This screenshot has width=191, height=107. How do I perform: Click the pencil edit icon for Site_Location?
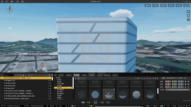pyautogui.click(x=51, y=83)
